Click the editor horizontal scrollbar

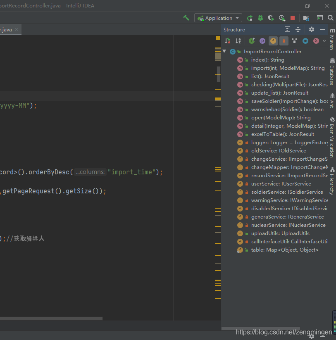pyautogui.click(x=51, y=319)
